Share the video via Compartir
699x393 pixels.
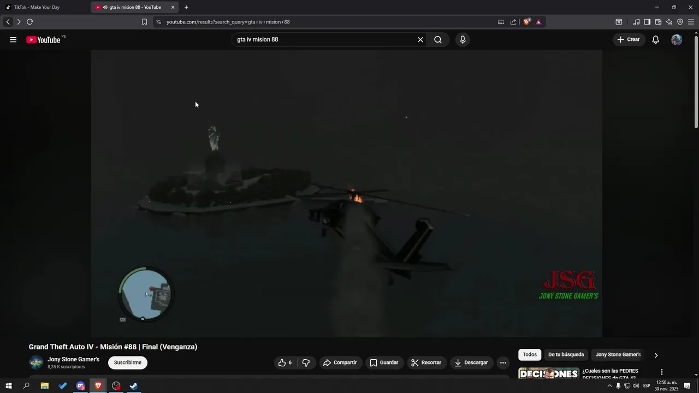[x=340, y=362]
